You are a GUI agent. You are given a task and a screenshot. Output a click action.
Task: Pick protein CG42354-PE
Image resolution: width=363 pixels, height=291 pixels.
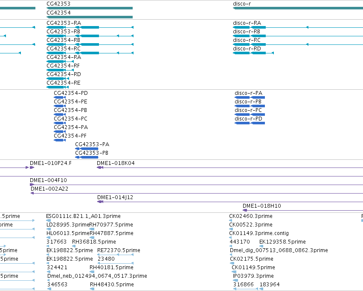click(60, 106)
